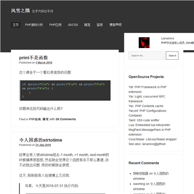Open Couchbase: Libcouchbase wrapper link
The image size is (194, 194).
[153, 139]
